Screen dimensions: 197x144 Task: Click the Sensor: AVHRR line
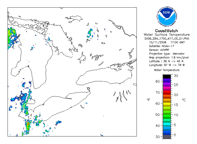[159, 50]
